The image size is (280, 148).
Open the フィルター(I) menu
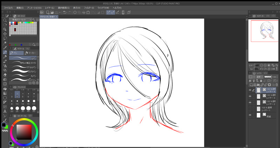coord(89,7)
